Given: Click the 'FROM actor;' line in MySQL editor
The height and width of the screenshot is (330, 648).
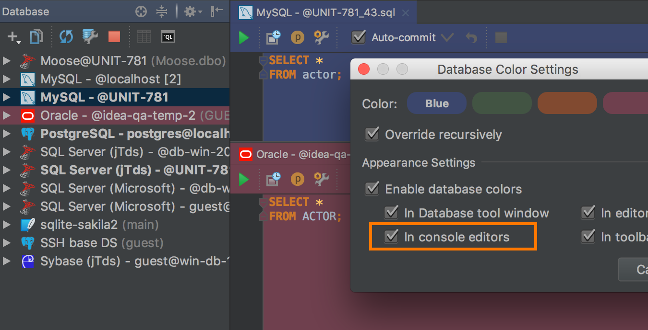Looking at the screenshot, I should click(x=305, y=75).
